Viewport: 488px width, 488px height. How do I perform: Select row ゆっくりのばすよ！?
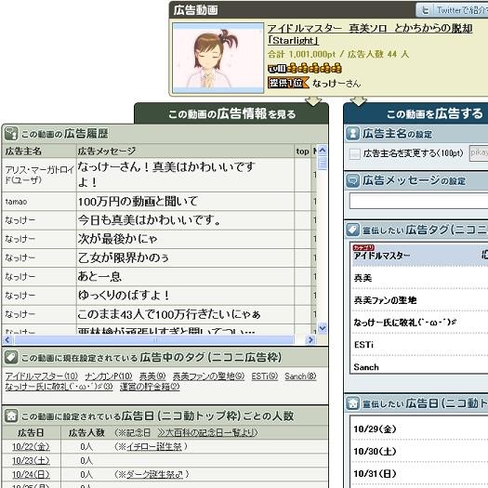click(159, 296)
